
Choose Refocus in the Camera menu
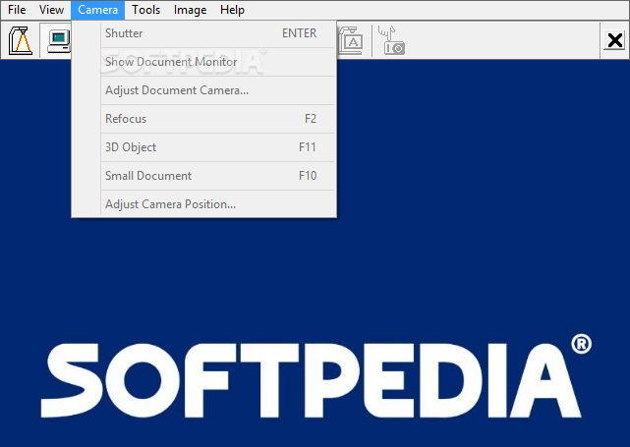click(204, 119)
